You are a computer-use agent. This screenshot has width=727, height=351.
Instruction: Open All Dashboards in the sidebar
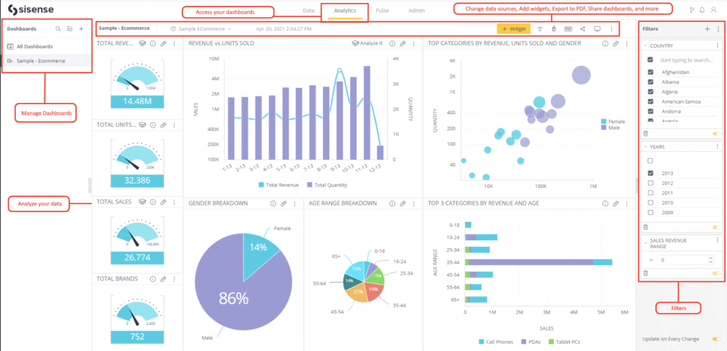pyautogui.click(x=33, y=47)
